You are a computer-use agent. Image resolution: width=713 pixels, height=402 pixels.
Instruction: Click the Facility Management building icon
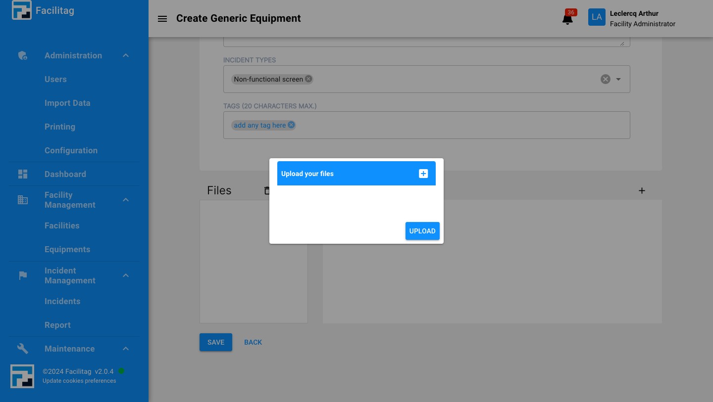[x=23, y=200]
